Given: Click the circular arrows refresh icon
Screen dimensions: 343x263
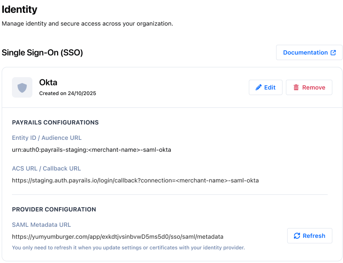Looking at the screenshot, I should coord(297,236).
